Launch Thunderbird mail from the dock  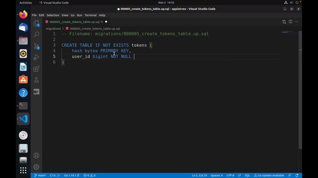[23, 28]
